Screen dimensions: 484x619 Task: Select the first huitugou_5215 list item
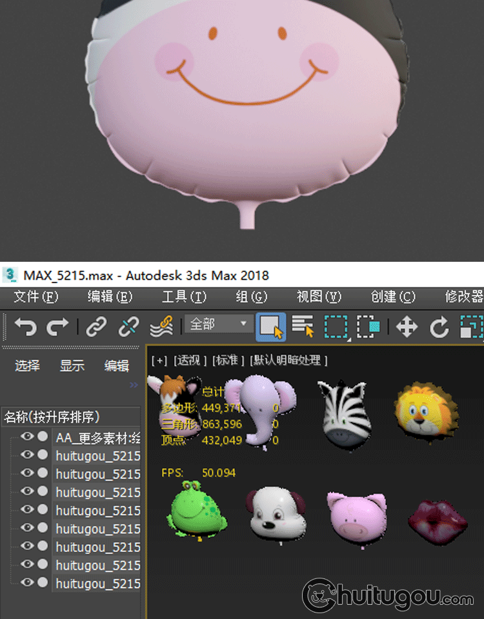pyautogui.click(x=97, y=456)
